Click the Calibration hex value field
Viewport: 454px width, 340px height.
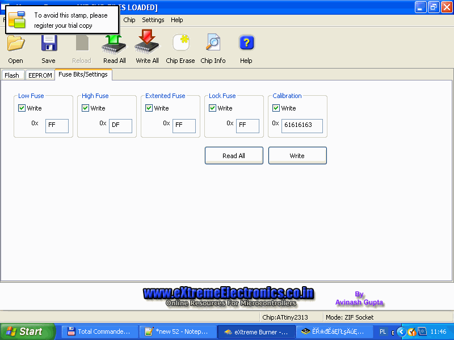click(x=301, y=126)
